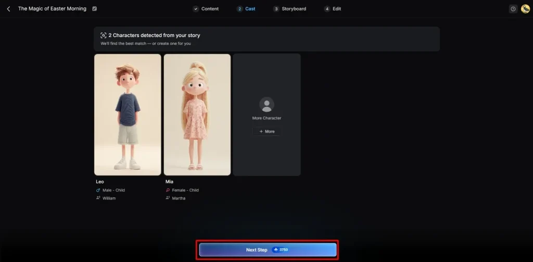
Task: Click the 'More Character' label
Action: 267,118
